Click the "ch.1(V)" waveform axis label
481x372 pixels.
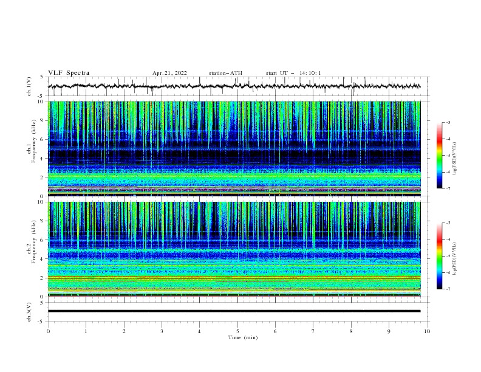29,86
